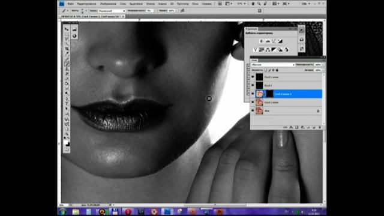The width and height of the screenshot is (384, 216).
Task: Add a Photo Filter adjustment
Action: pyautogui.click(x=280, y=50)
